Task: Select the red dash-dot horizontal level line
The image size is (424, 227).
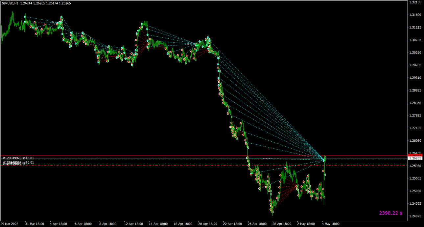Action: [204, 165]
